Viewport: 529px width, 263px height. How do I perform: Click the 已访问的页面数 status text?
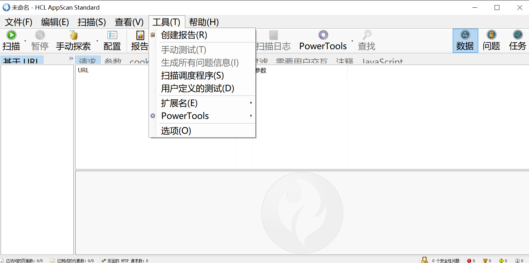pyautogui.click(x=24, y=261)
